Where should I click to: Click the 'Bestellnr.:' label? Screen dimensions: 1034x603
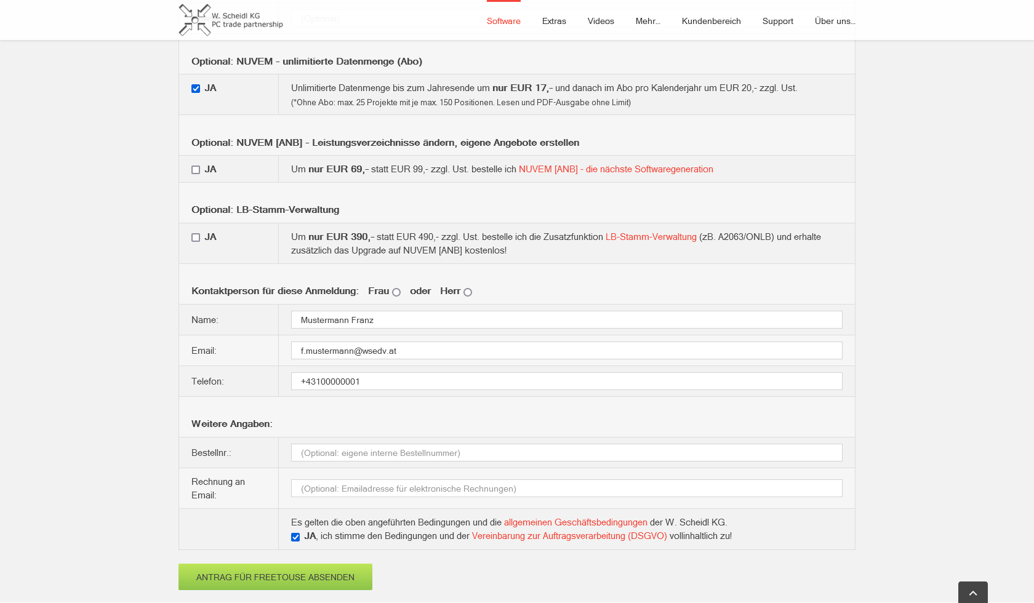[211, 453]
